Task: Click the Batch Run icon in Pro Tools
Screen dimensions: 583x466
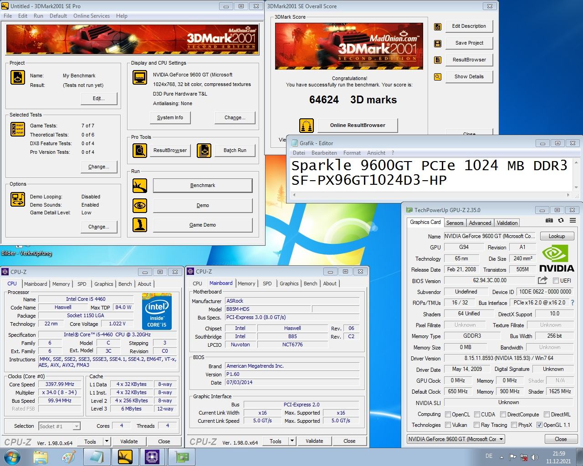Action: click(204, 150)
